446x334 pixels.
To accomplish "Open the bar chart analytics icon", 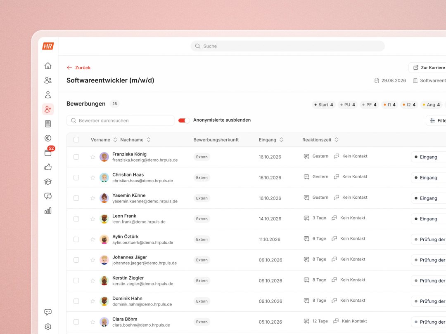I will tap(48, 210).
